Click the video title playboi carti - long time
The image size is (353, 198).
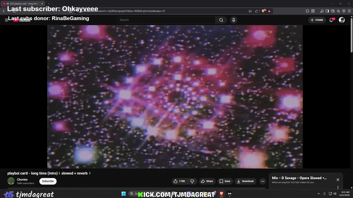pos(49,173)
